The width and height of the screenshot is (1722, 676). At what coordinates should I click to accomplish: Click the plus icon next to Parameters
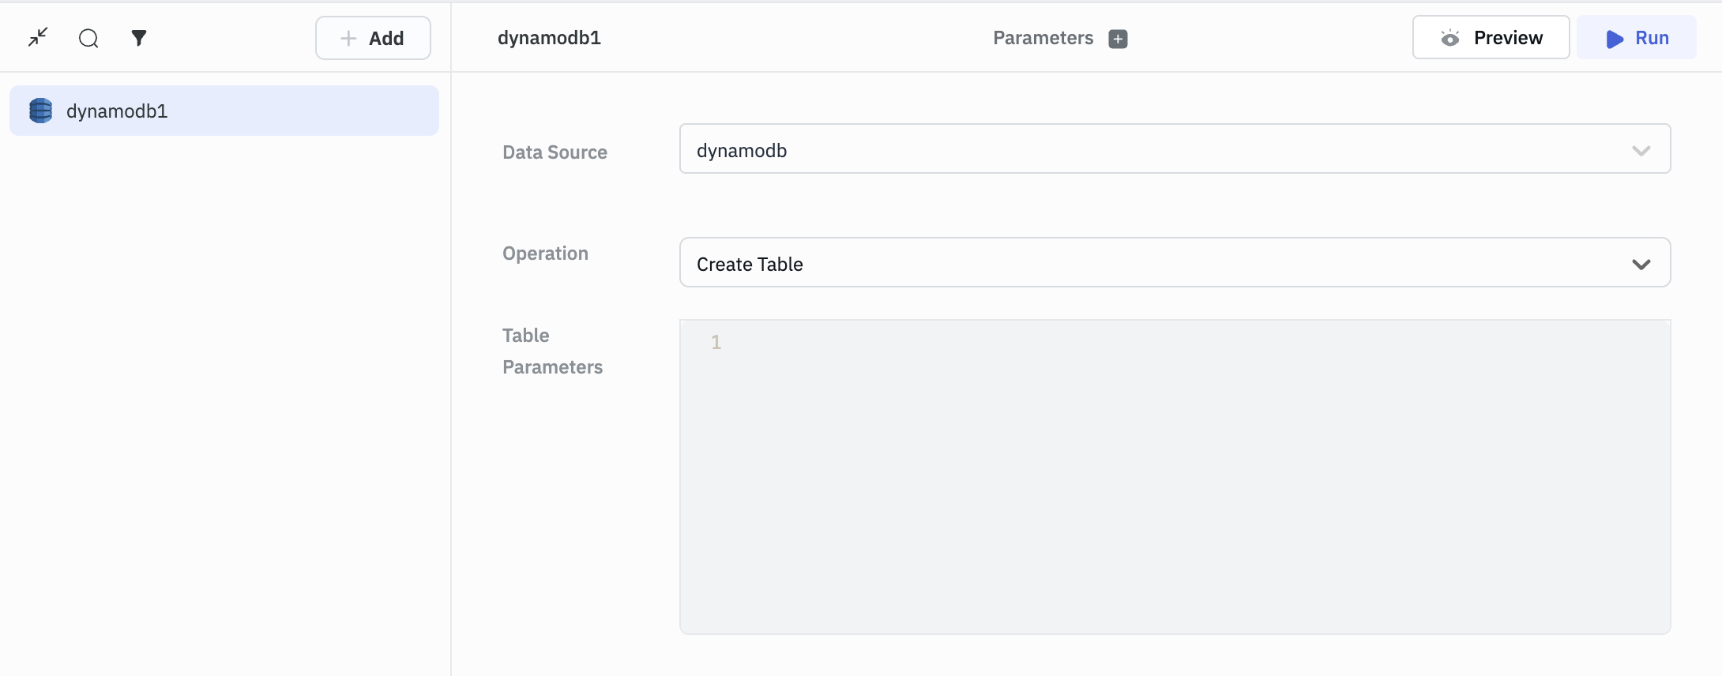(1118, 39)
